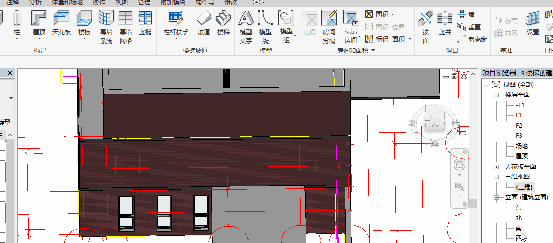
Task: Collapse the 楼层平面 tree node
Action: tap(496, 95)
